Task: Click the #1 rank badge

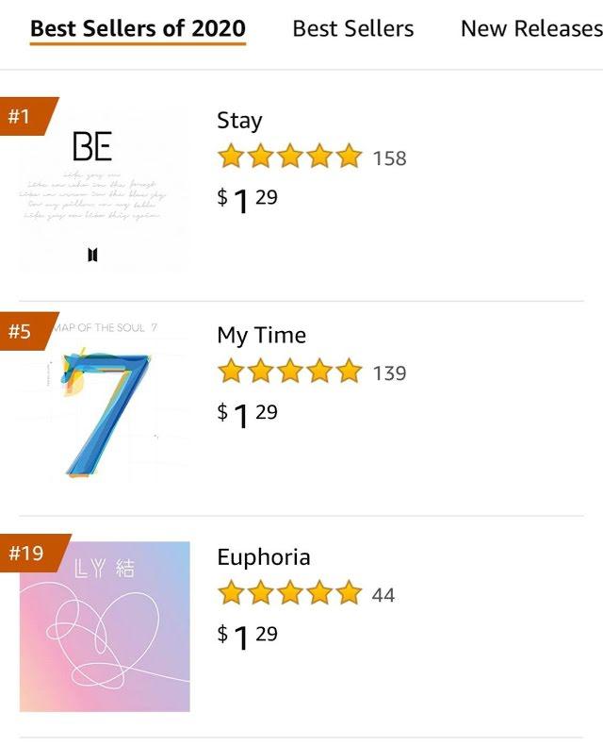Action: [23, 117]
